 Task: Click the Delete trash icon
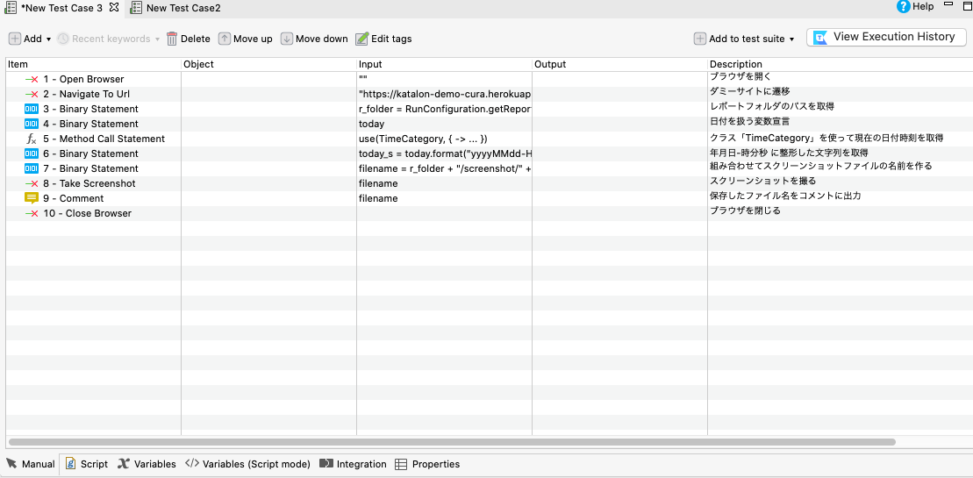pyautogui.click(x=172, y=39)
